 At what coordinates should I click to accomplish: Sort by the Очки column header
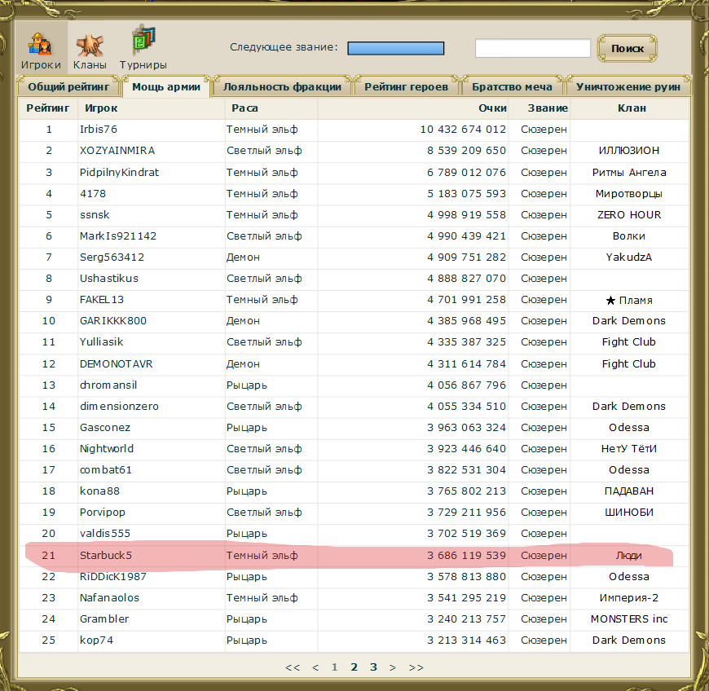[x=492, y=108]
